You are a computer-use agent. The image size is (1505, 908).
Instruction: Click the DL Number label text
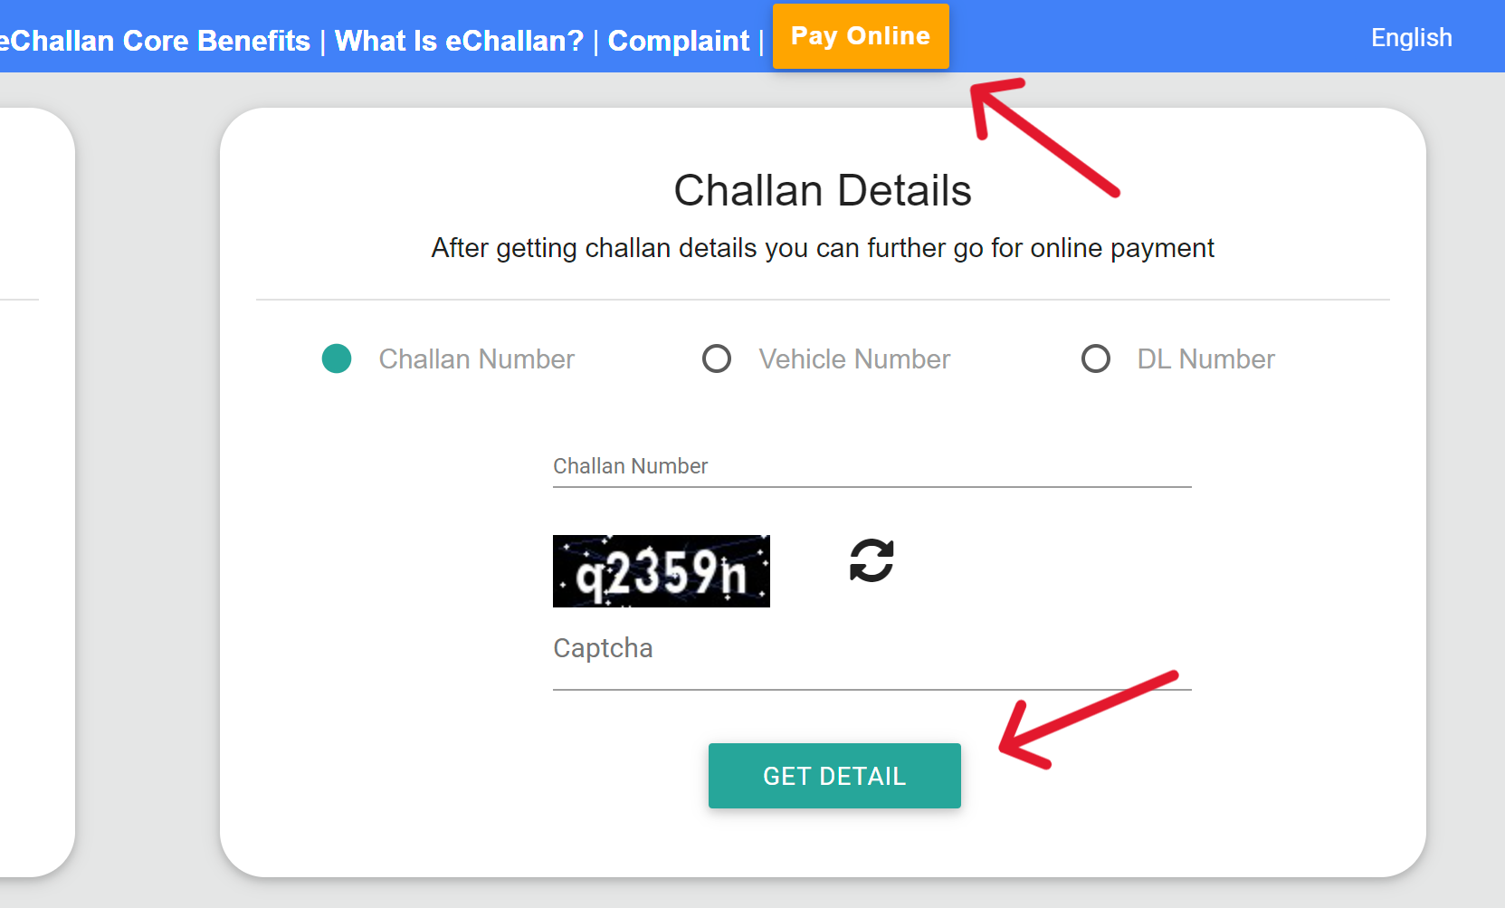(x=1205, y=358)
